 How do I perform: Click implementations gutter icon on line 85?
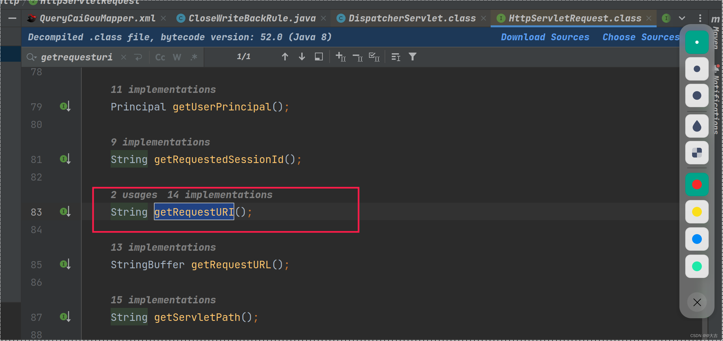coord(65,264)
